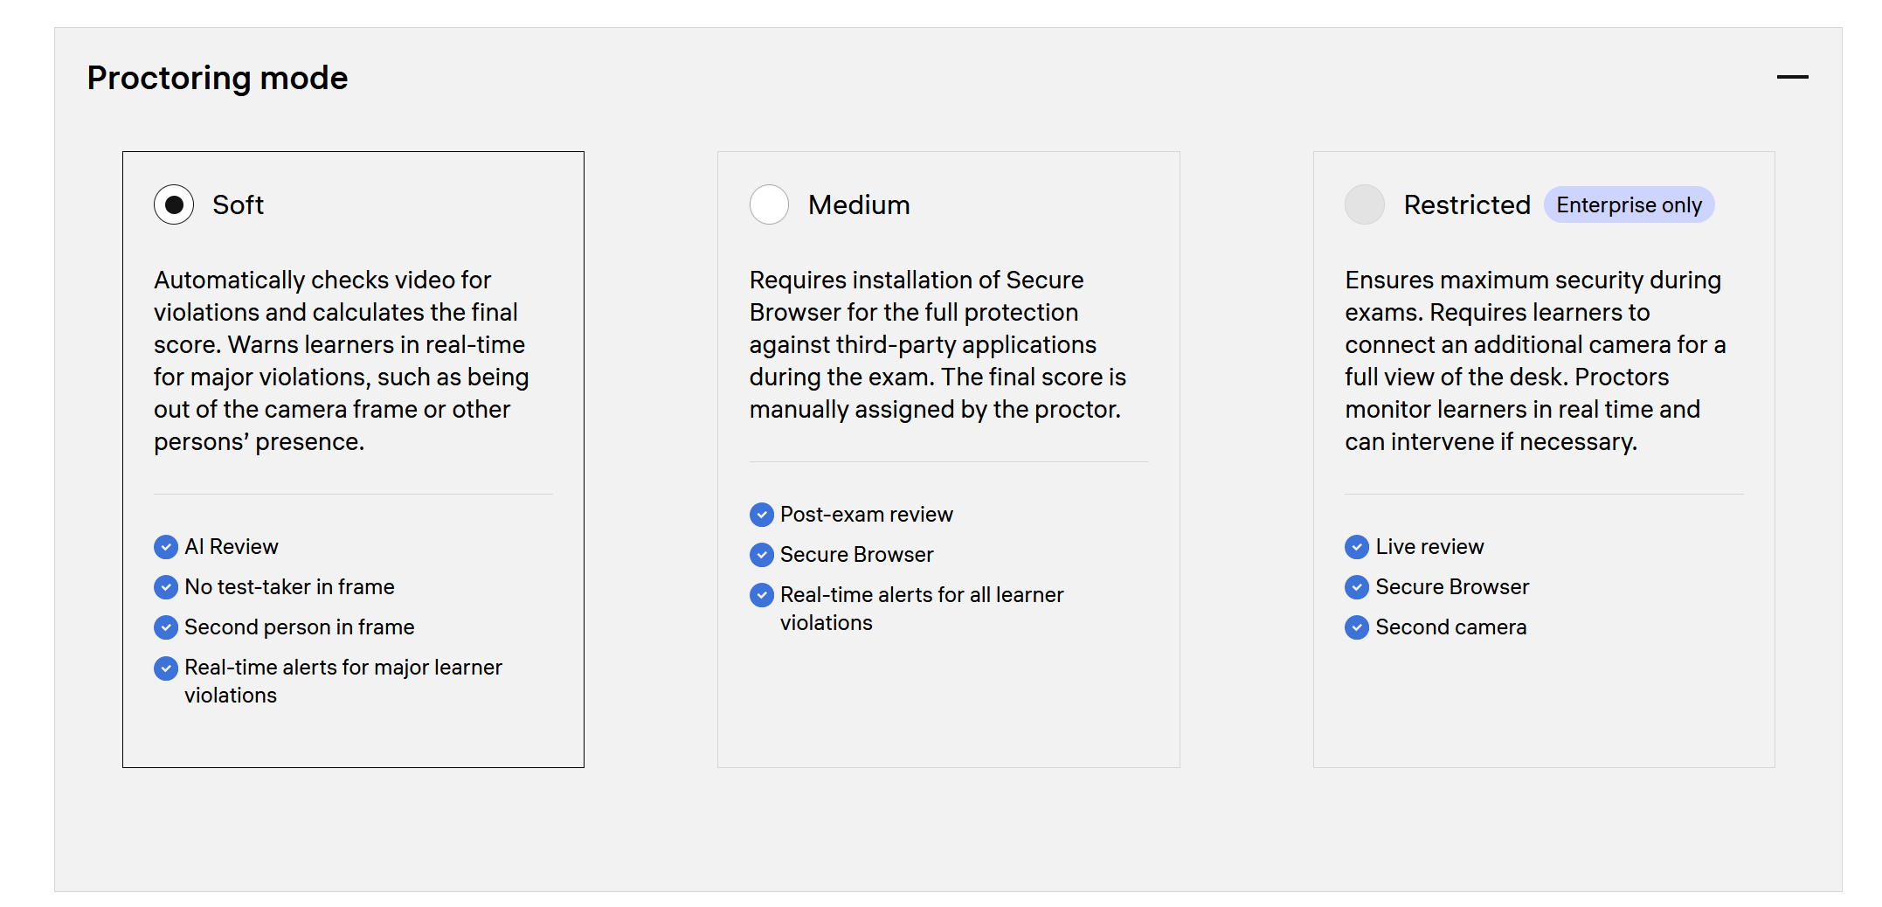
Task: Click the No test-taker in frame check icon
Action: [x=166, y=587]
